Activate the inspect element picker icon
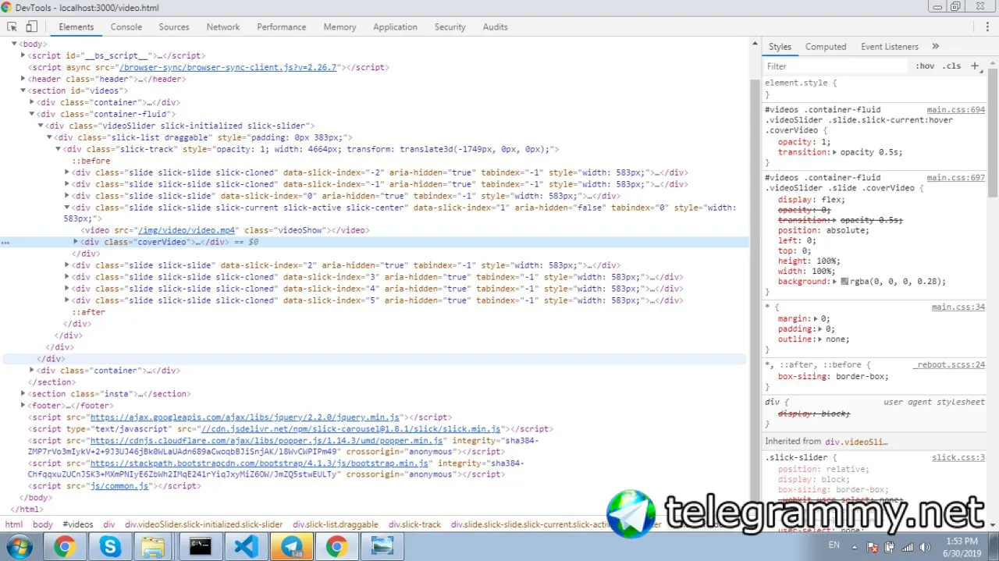 [x=12, y=27]
